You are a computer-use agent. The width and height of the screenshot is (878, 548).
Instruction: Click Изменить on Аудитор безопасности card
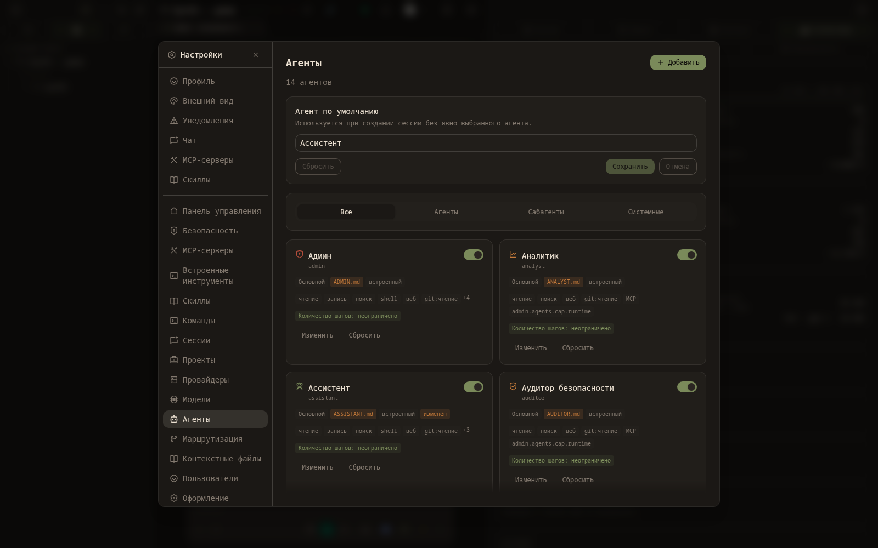point(531,480)
